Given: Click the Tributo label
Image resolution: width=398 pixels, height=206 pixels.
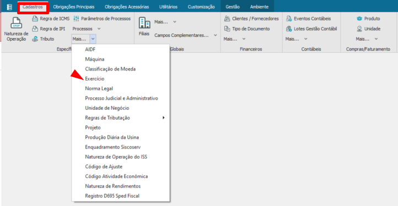Looking at the screenshot, I should point(47,39).
